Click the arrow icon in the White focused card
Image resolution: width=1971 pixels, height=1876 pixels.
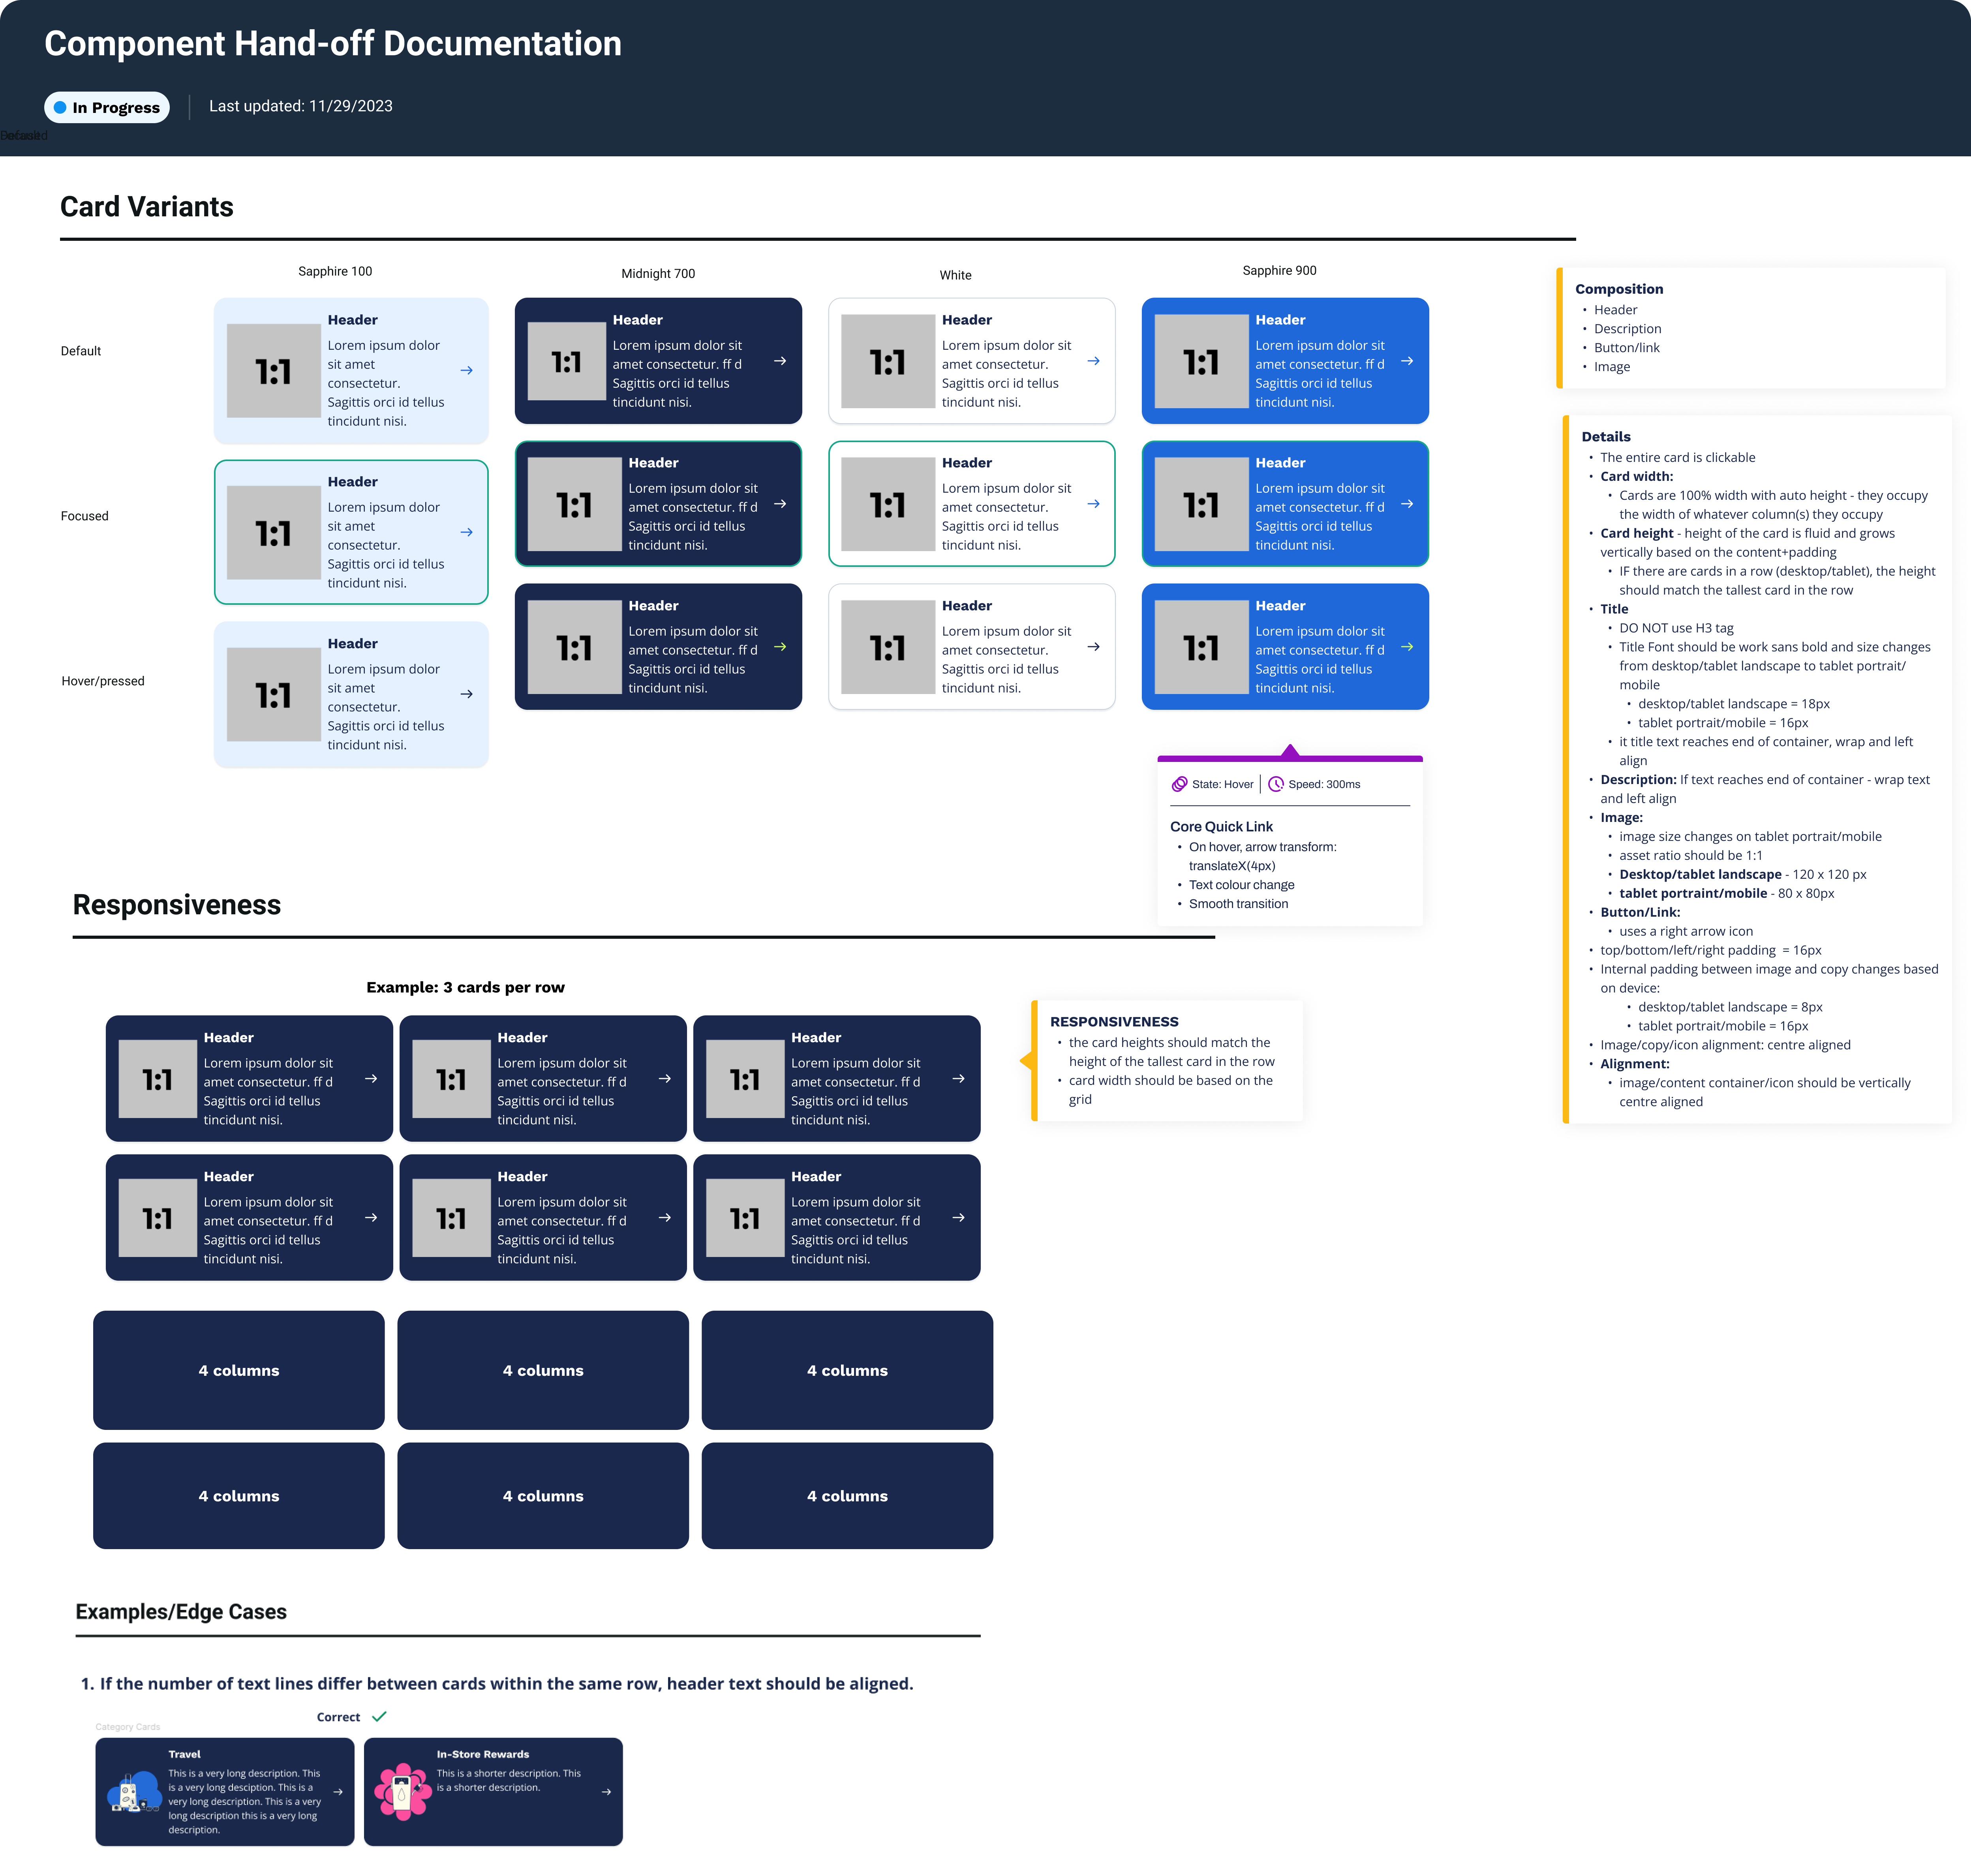(1095, 504)
